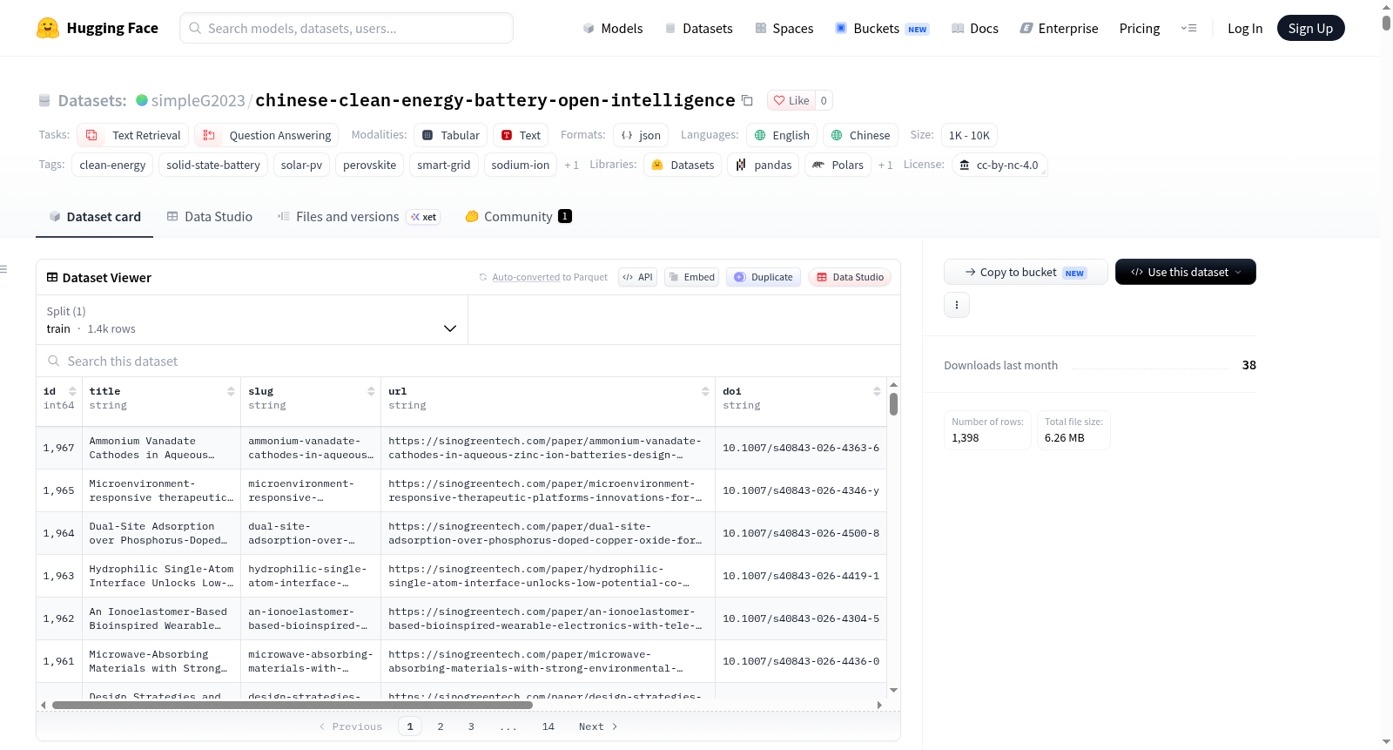Click the API button
Viewport: 1393px width, 750px height.
pyautogui.click(x=637, y=277)
